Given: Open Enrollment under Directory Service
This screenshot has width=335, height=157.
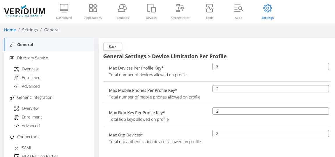Looking at the screenshot, I should pos(32,78).
